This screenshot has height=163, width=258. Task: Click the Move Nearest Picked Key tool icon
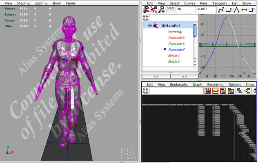[x=146, y=9]
